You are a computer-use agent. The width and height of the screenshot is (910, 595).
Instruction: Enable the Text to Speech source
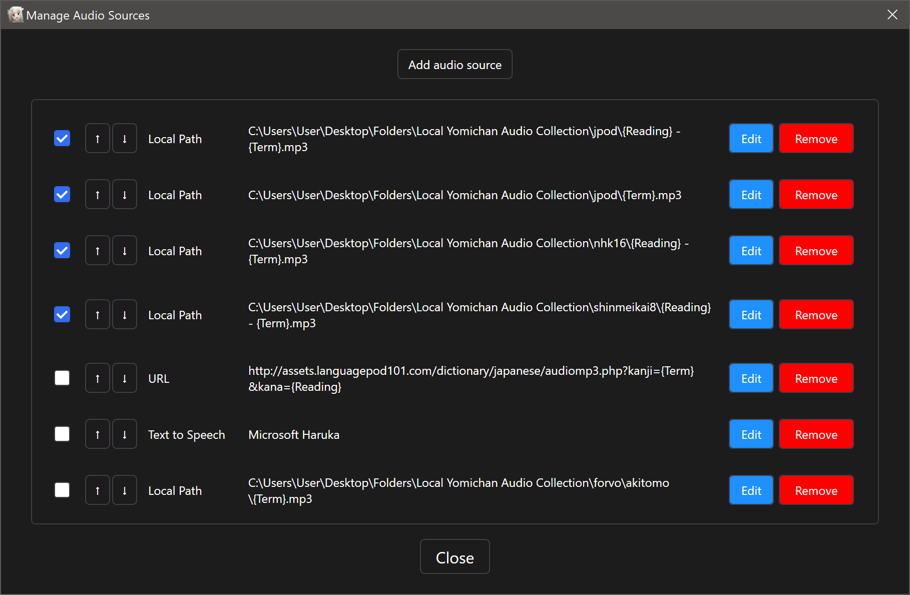point(62,434)
